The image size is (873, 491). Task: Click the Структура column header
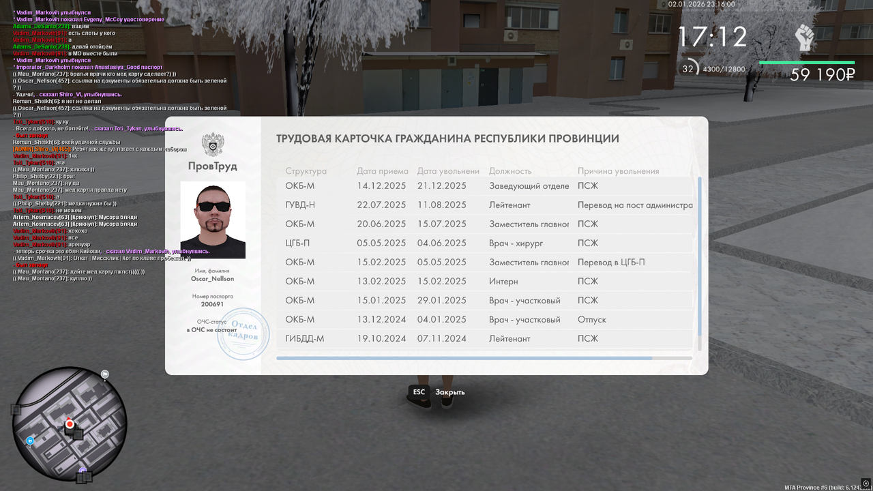(x=306, y=171)
